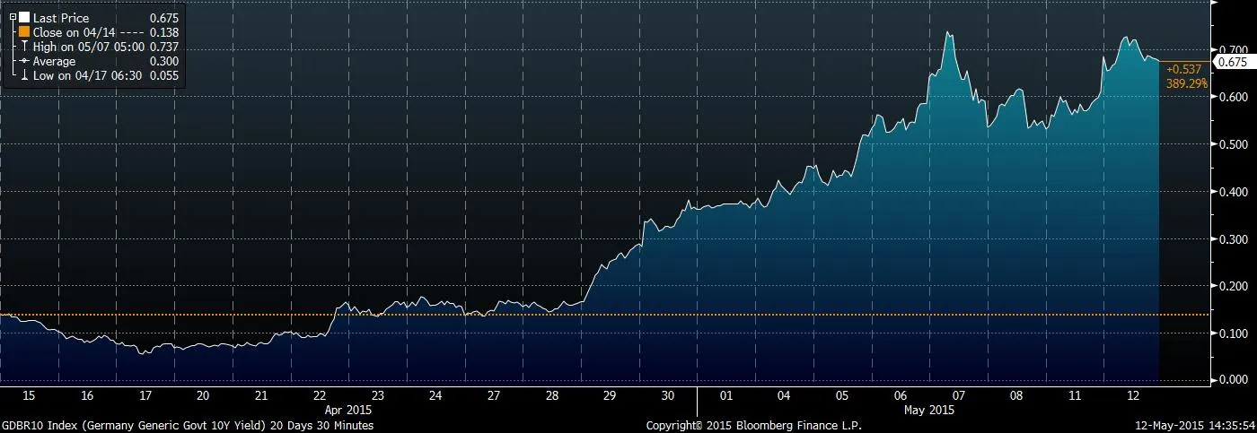This screenshot has width=1257, height=433.
Task: Click the 0.300 y-axis label
Action: tap(1232, 238)
